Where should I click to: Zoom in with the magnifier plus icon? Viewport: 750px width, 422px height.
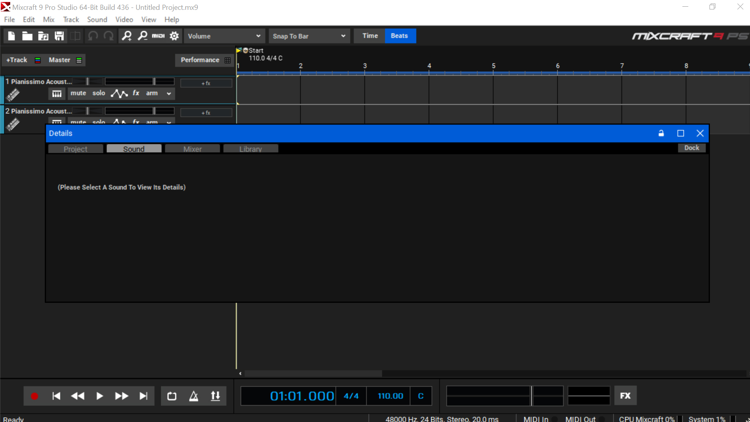(127, 36)
